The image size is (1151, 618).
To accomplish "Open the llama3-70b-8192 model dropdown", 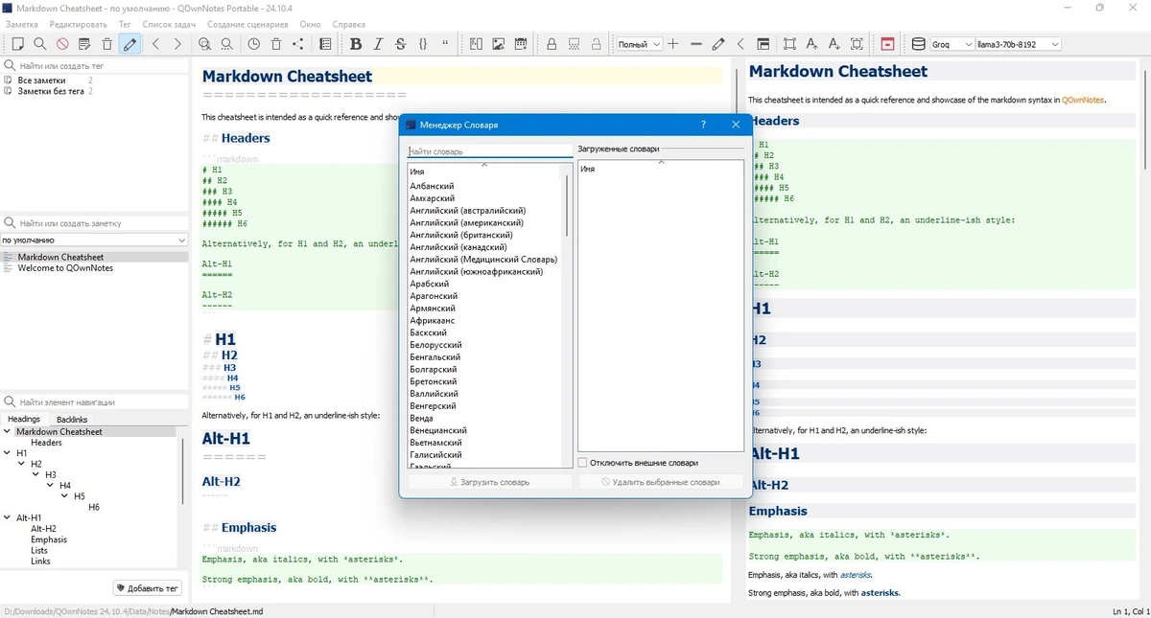I will tap(1018, 44).
